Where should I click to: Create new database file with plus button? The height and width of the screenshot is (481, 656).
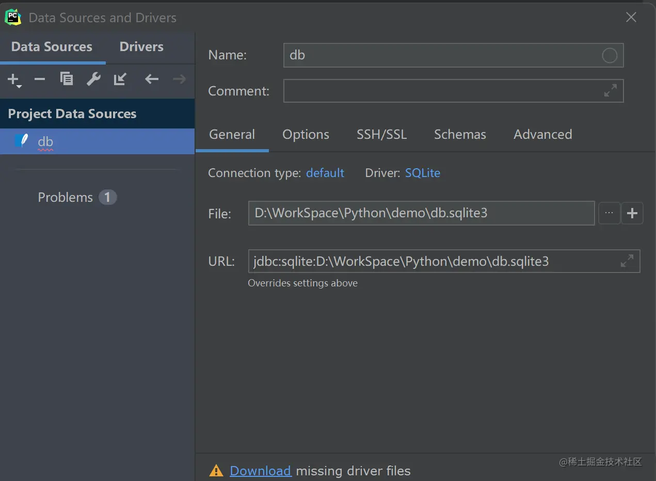632,213
